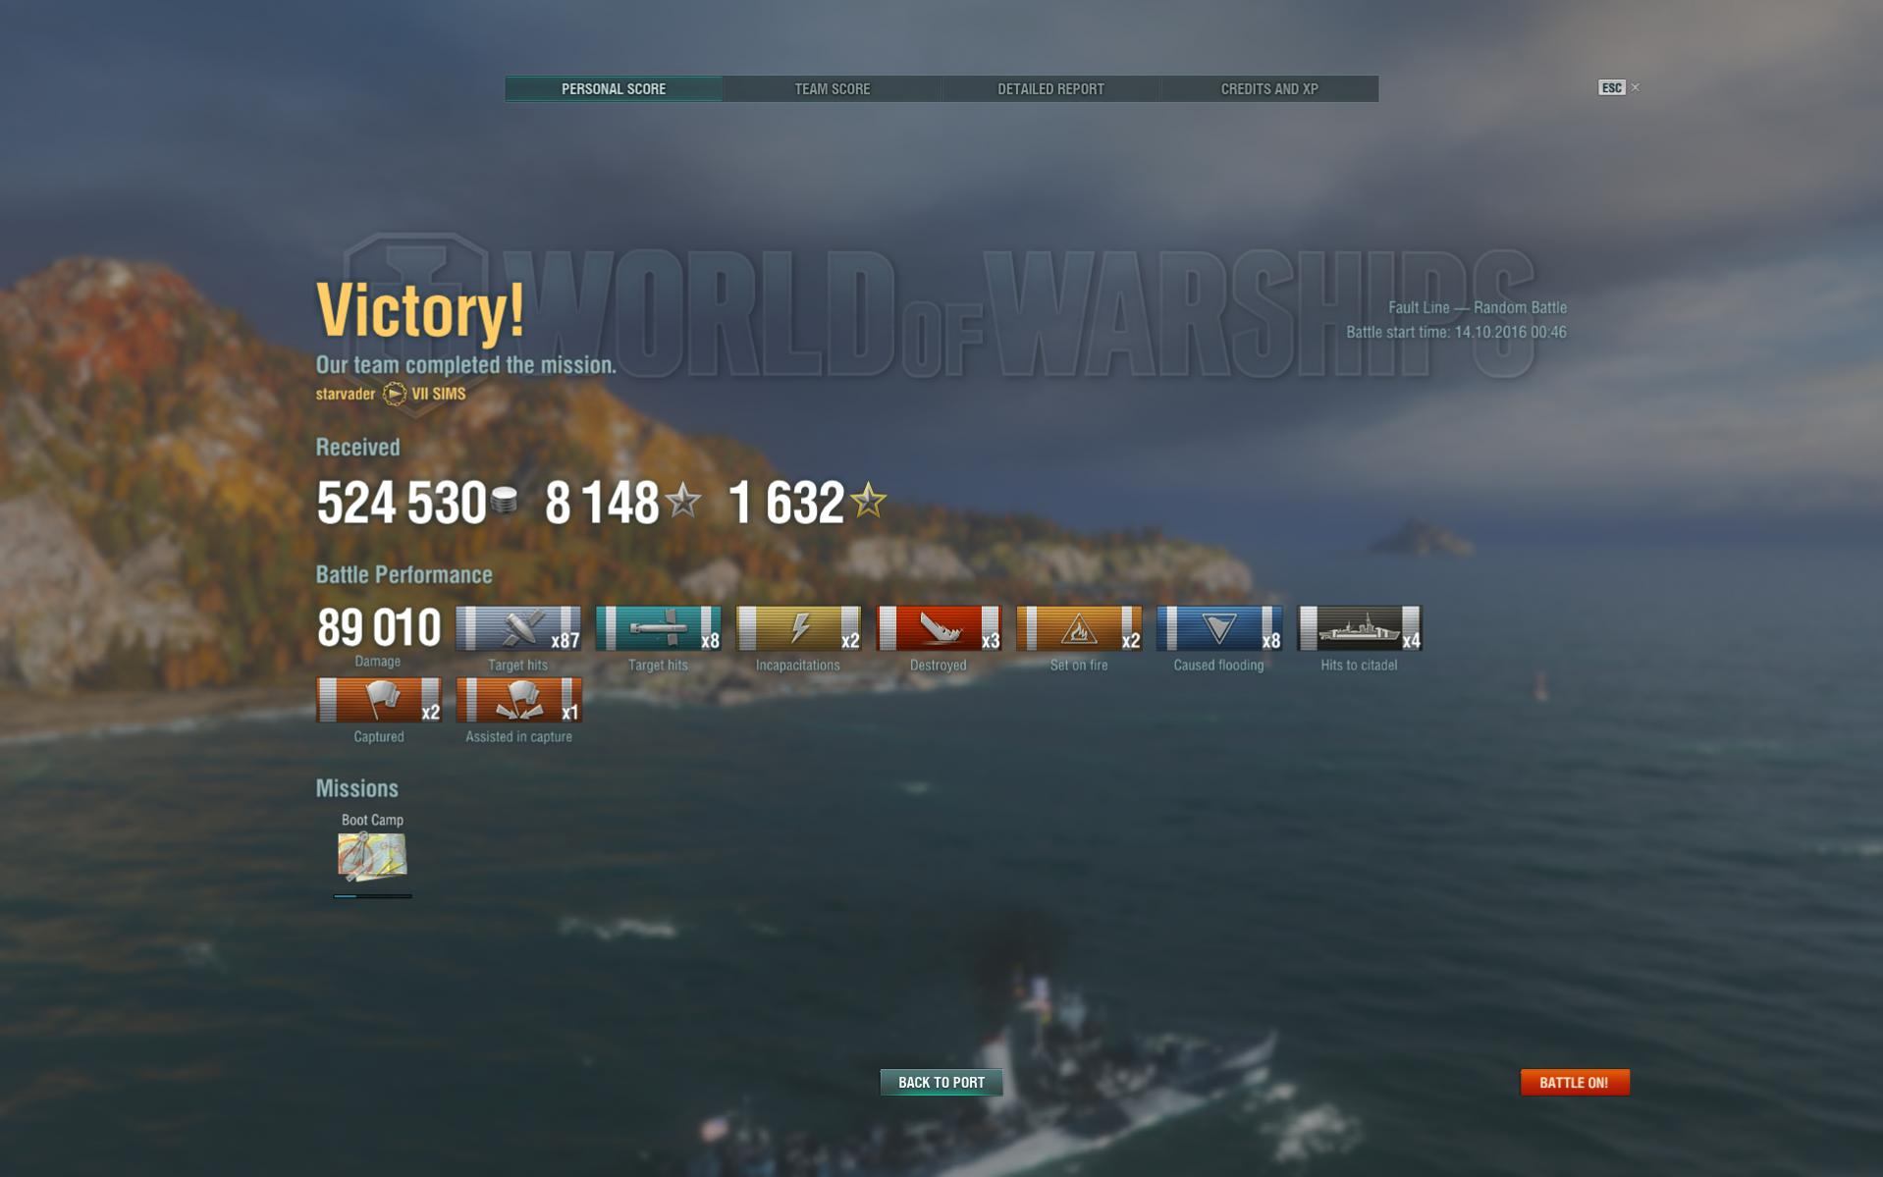
Task: Click the Boot Camp mission progress bar
Action: (x=372, y=895)
